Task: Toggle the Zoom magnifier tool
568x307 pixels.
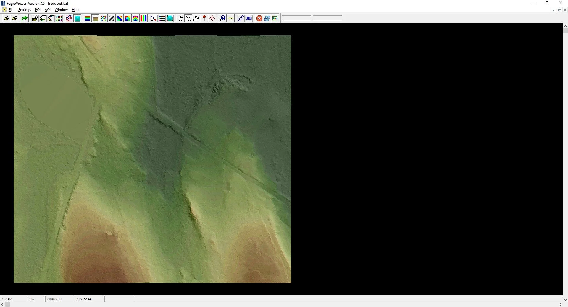Action: (188, 18)
